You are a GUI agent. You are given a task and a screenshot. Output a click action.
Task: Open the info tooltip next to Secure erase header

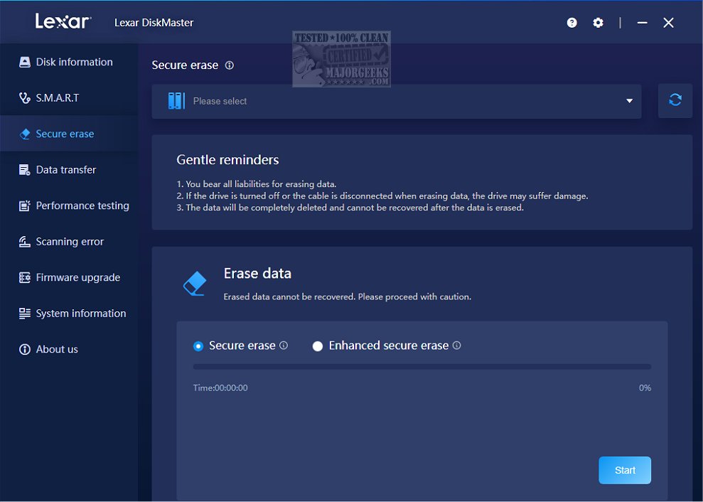(x=228, y=65)
